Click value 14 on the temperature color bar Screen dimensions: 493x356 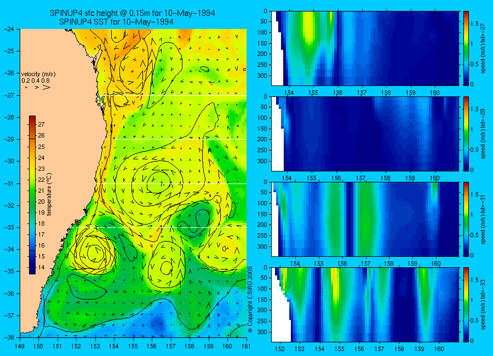coord(41,268)
